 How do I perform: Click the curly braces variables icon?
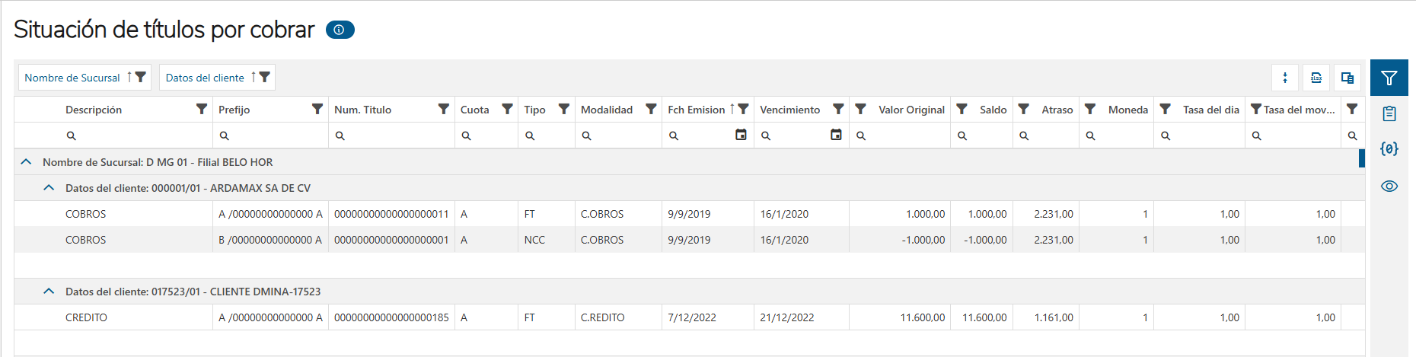coord(1389,149)
